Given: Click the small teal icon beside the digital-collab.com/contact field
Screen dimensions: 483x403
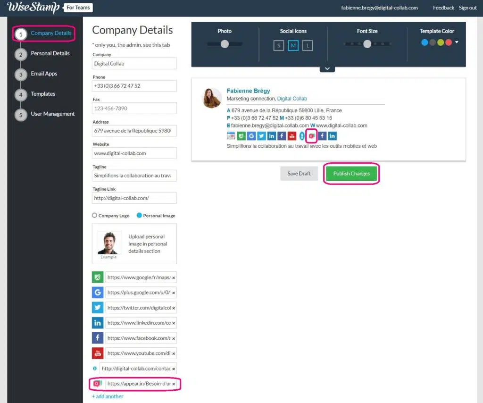Looking at the screenshot, I should (x=94, y=369).
